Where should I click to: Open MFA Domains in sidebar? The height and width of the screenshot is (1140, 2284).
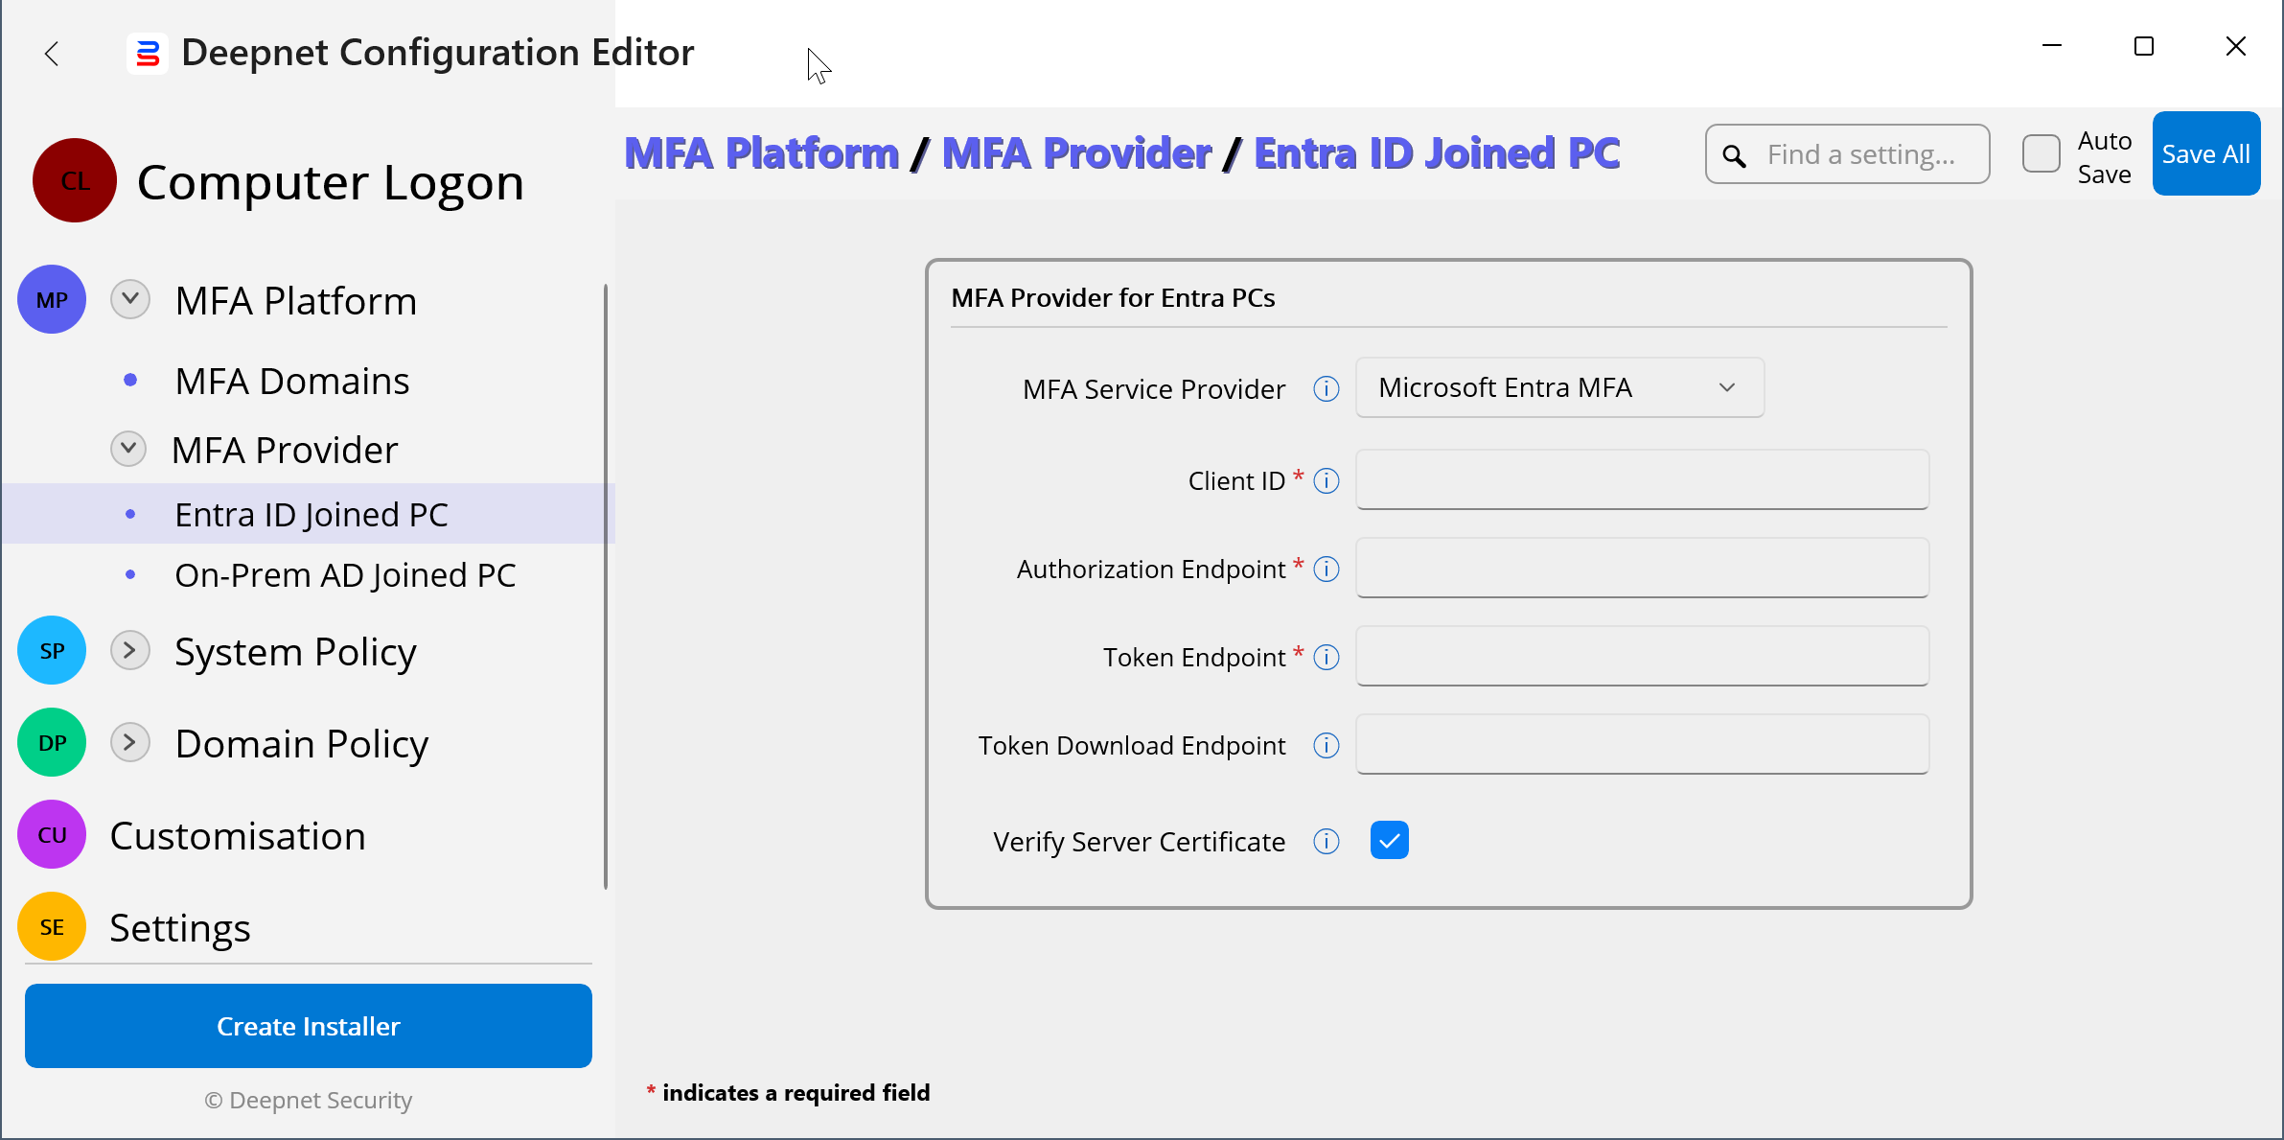[x=291, y=381]
